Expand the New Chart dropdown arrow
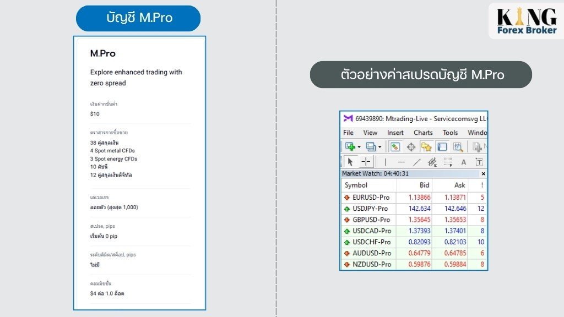The height and width of the screenshot is (317, 564). point(359,147)
